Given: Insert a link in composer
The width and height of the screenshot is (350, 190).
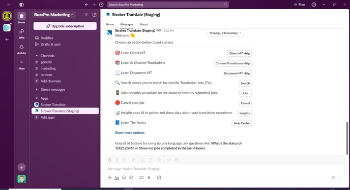Looking at the screenshot, I should click(133, 160).
